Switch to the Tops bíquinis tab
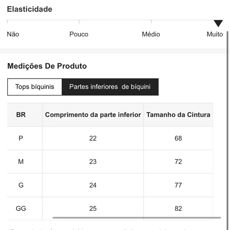This screenshot has width=230, height=230. point(34,87)
